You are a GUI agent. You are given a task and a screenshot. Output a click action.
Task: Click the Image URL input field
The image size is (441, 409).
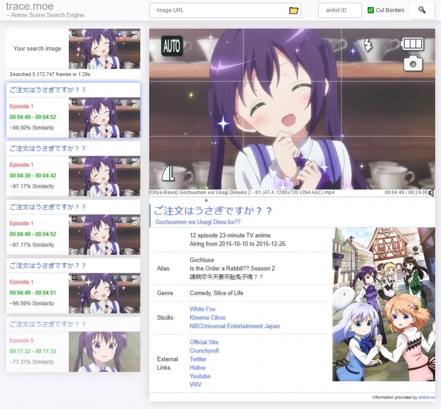tap(219, 10)
